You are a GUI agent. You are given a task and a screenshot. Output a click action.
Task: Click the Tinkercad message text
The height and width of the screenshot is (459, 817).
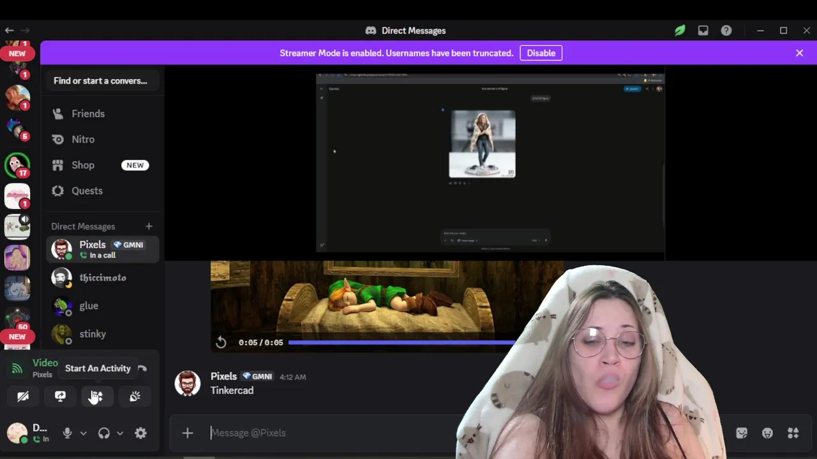tap(232, 390)
